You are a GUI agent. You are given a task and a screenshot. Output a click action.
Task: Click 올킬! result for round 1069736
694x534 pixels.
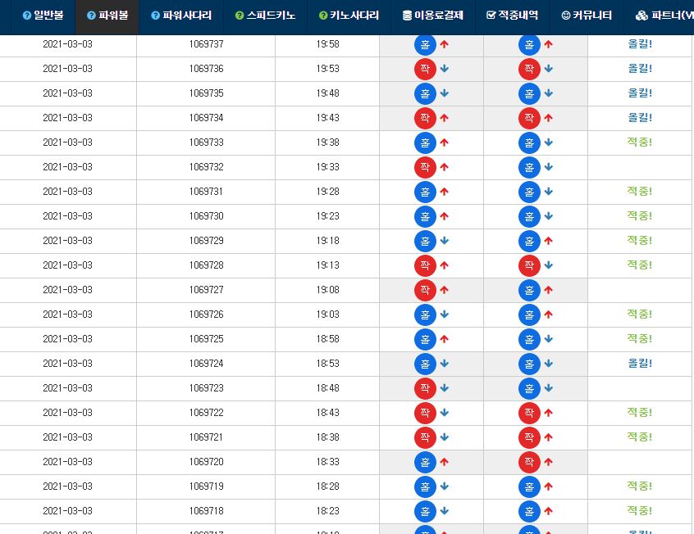(x=640, y=69)
